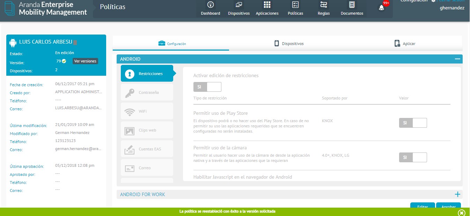This screenshot has width=470, height=216.
Task: Toggle Permitir uso de la cámara switch
Action: coord(413,157)
